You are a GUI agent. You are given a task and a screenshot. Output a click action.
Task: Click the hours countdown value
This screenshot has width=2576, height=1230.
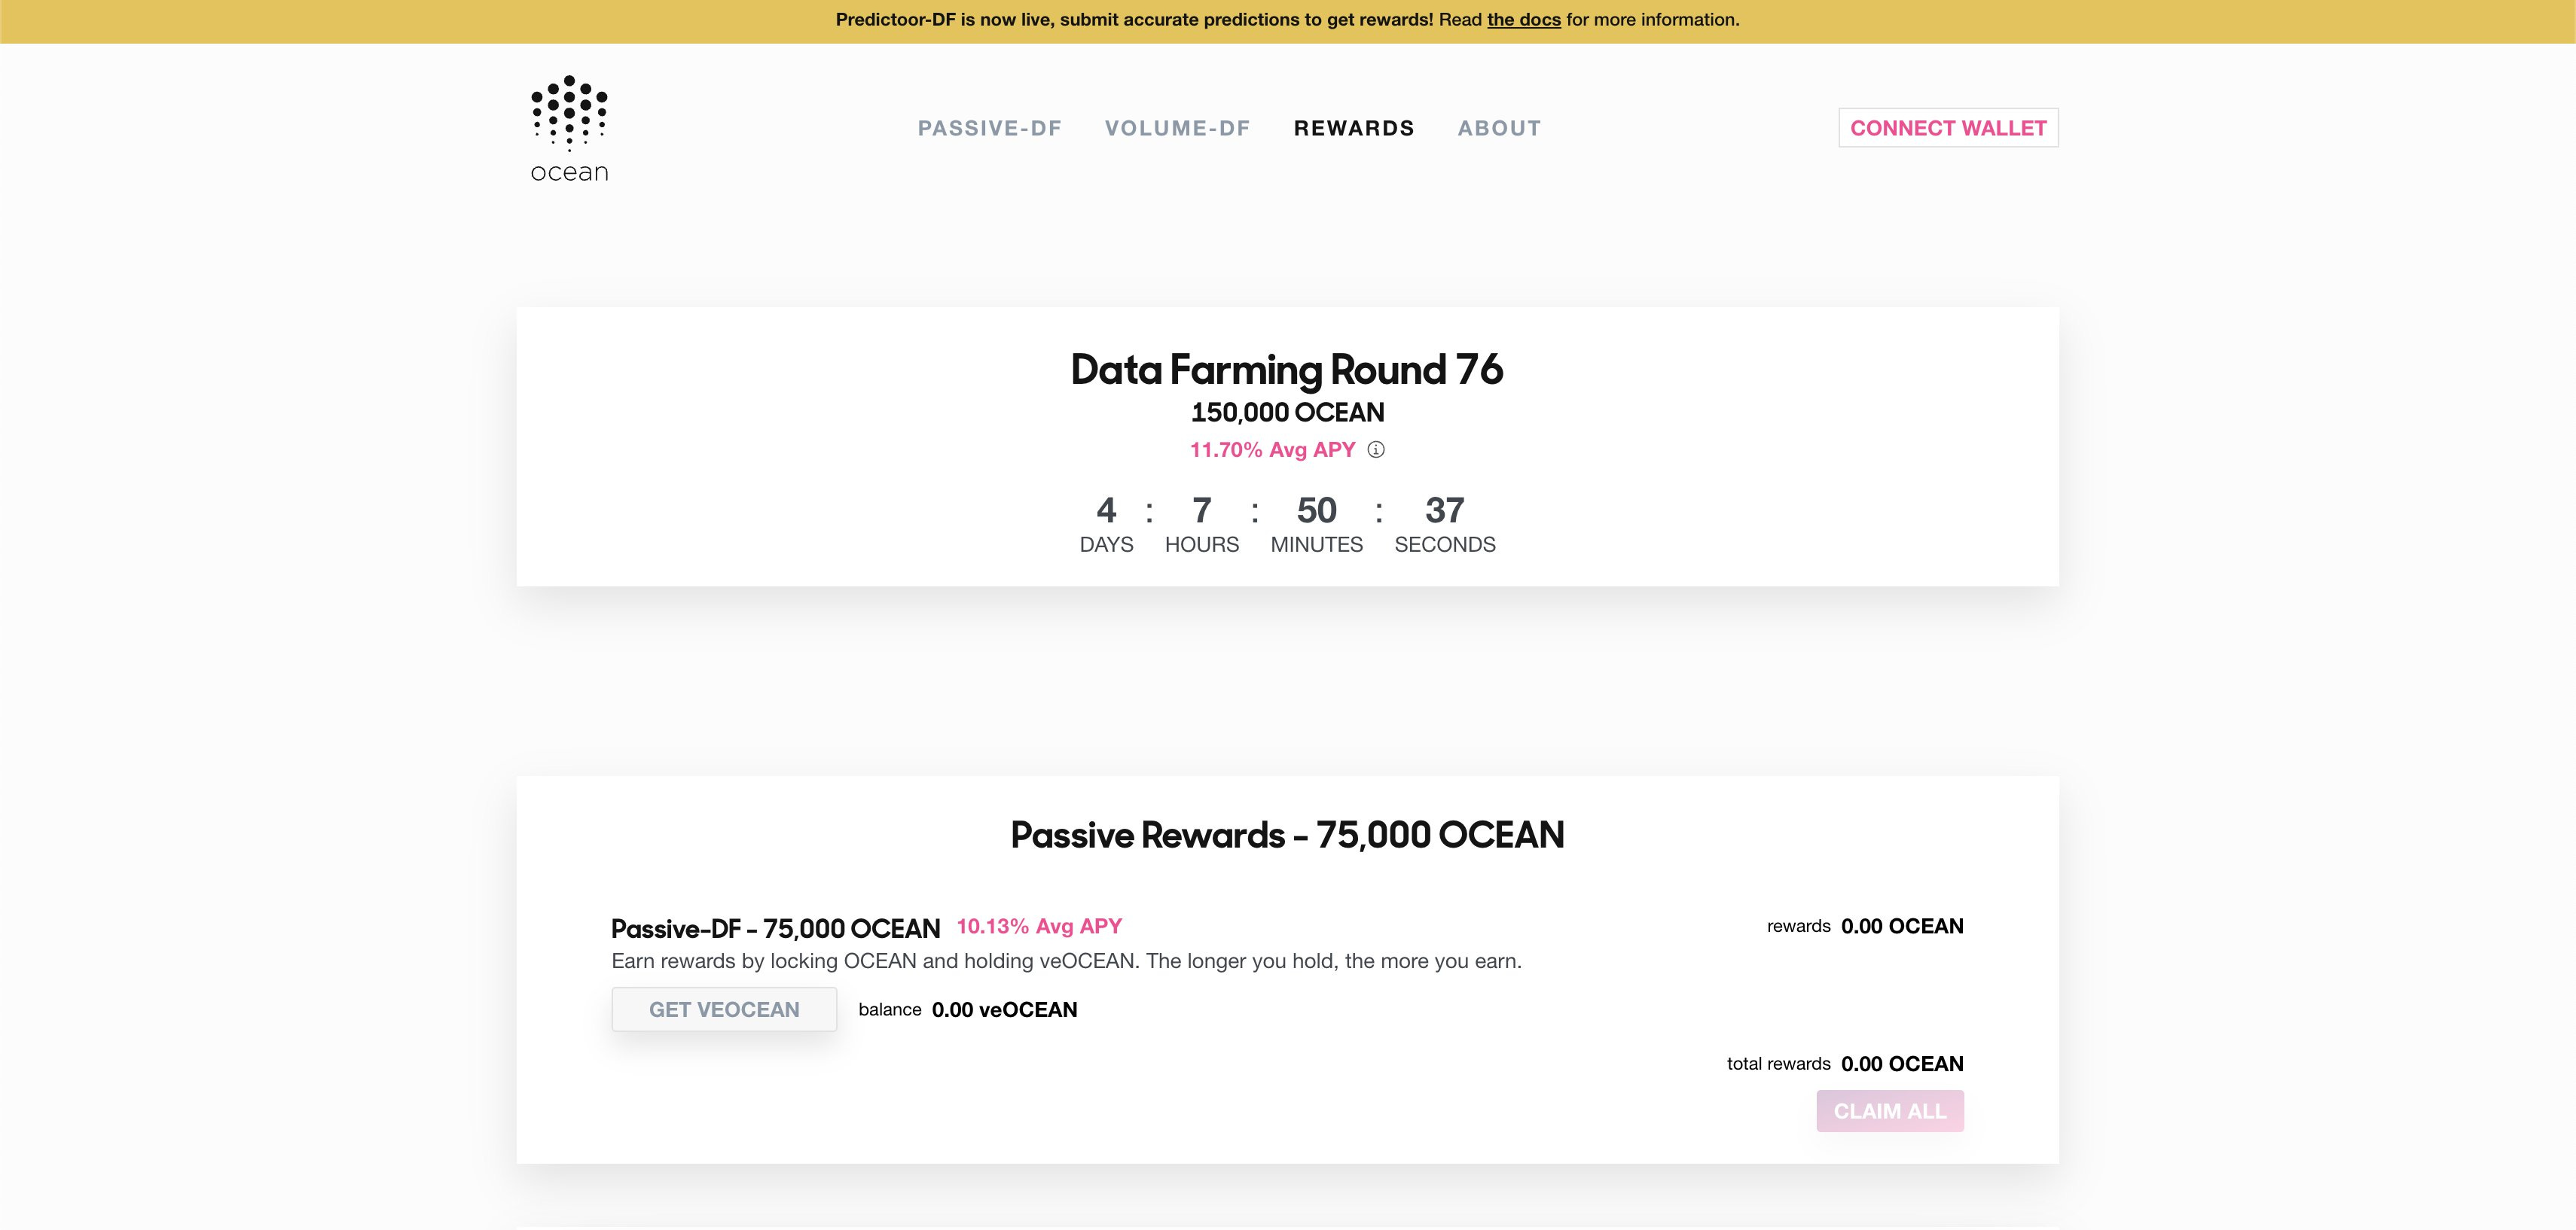(x=1201, y=510)
